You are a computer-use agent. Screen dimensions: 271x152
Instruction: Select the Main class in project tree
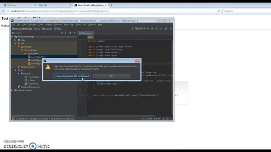click(30, 80)
